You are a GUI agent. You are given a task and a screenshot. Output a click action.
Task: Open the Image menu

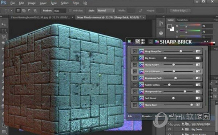pos(32,3)
